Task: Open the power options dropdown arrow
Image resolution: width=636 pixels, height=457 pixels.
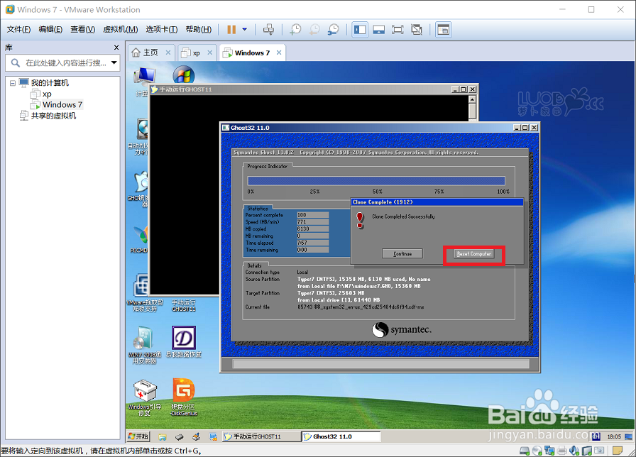Action: 245,29
